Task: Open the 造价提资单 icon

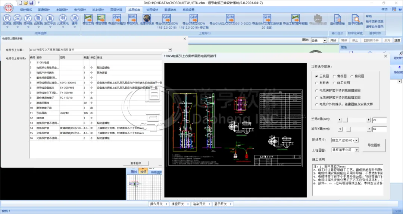Action: click(x=337, y=19)
